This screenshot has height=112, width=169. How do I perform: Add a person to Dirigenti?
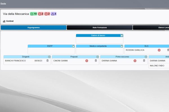(49, 57)
